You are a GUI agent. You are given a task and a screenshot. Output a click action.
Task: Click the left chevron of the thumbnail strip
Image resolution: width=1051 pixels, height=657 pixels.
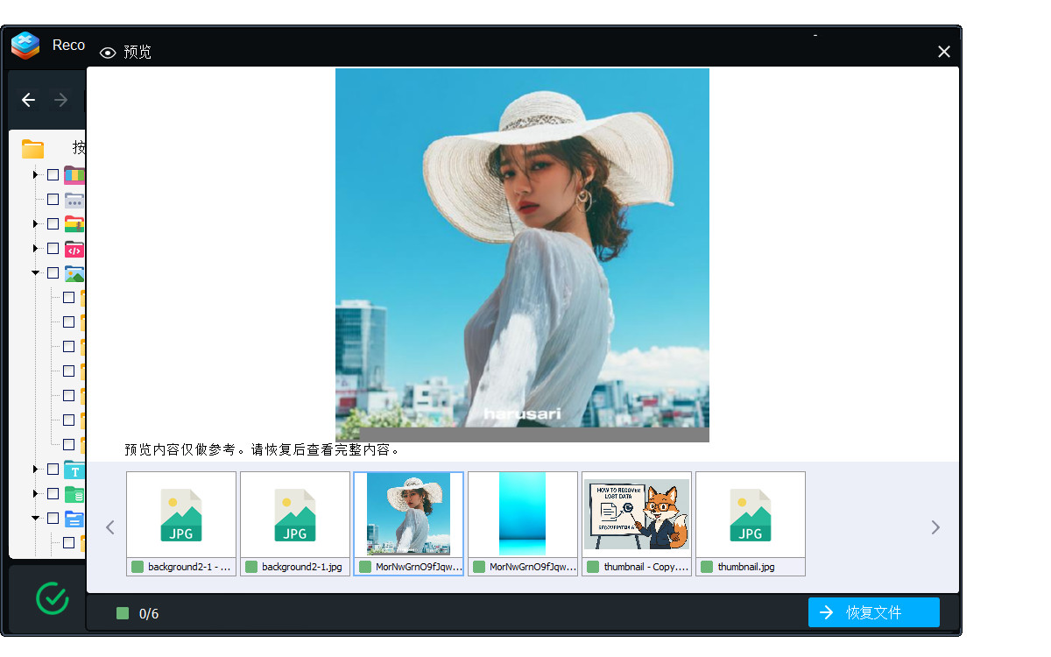[x=109, y=526]
